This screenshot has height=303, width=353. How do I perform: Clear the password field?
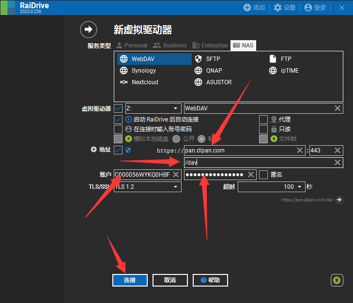point(251,174)
